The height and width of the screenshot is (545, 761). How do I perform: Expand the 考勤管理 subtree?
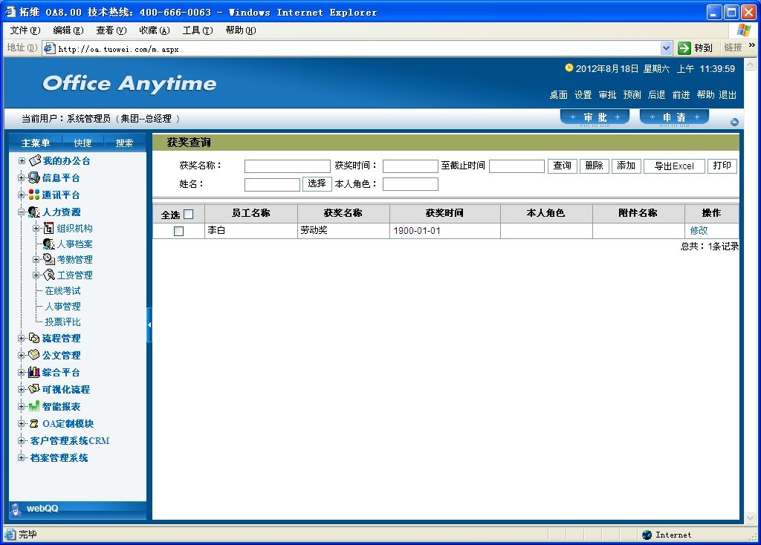[36, 259]
